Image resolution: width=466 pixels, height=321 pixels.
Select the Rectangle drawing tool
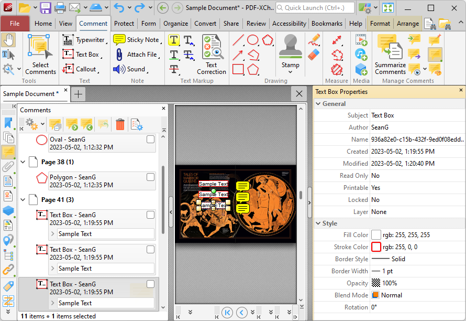point(238,69)
